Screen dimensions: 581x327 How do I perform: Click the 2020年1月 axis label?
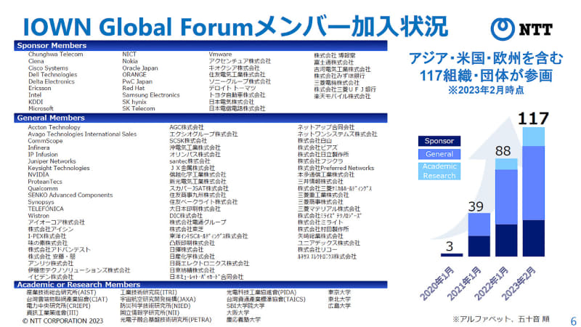437,283
